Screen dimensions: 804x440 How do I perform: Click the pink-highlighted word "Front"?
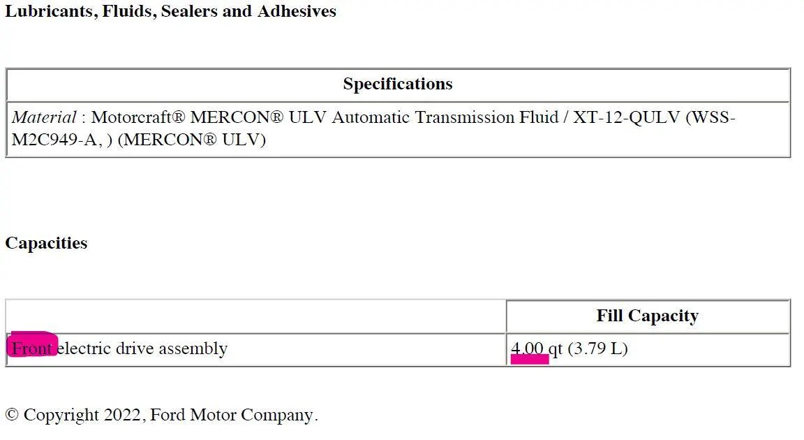click(x=32, y=348)
